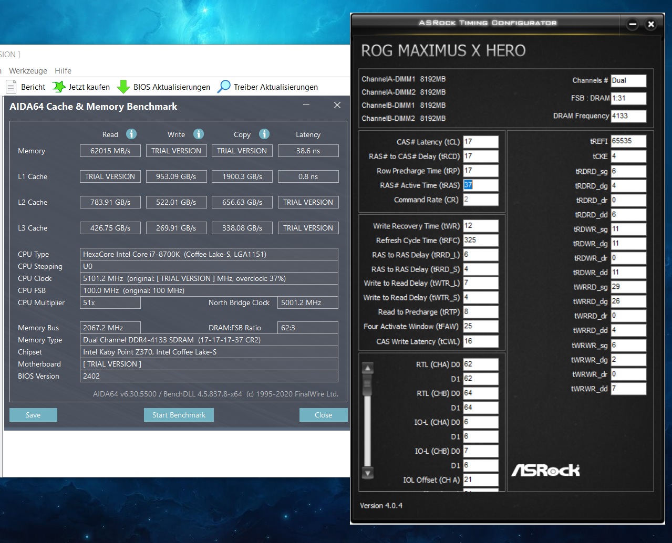Open the Werkzeuge menu
Image resolution: width=672 pixels, height=543 pixels.
(28, 70)
